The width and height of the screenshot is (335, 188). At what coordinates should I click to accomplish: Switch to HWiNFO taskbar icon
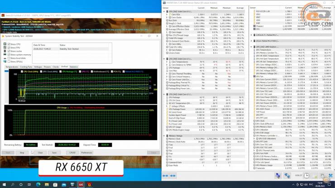(x=72, y=184)
